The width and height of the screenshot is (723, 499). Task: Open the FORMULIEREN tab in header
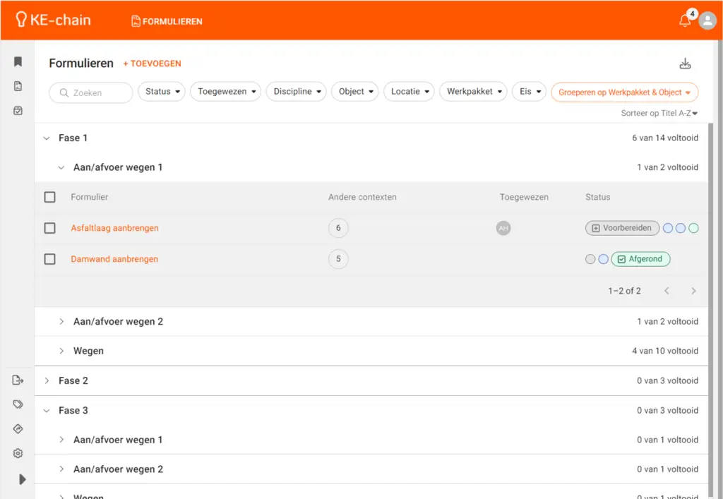tap(167, 21)
